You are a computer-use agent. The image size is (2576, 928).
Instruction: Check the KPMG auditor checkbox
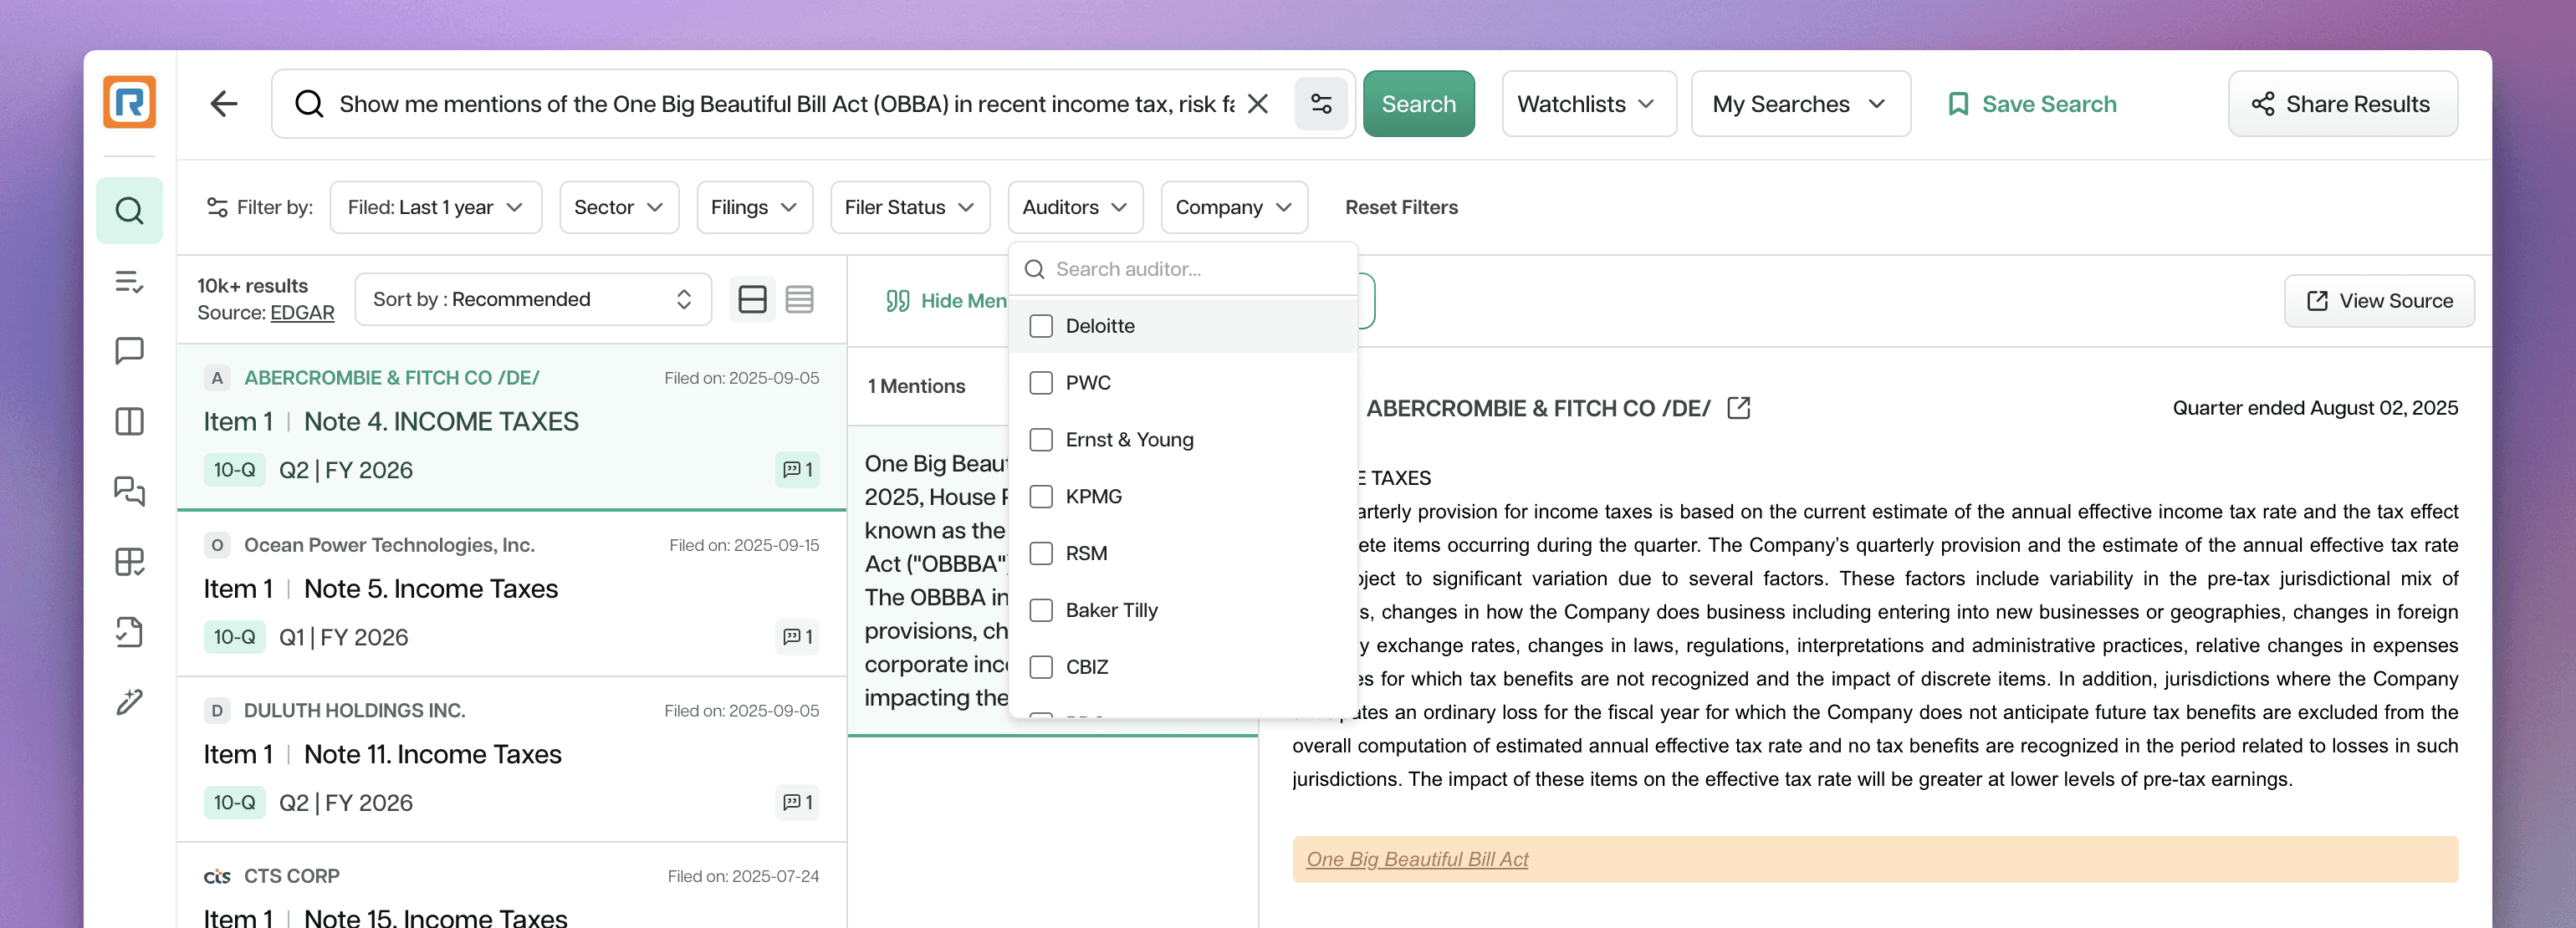1041,496
